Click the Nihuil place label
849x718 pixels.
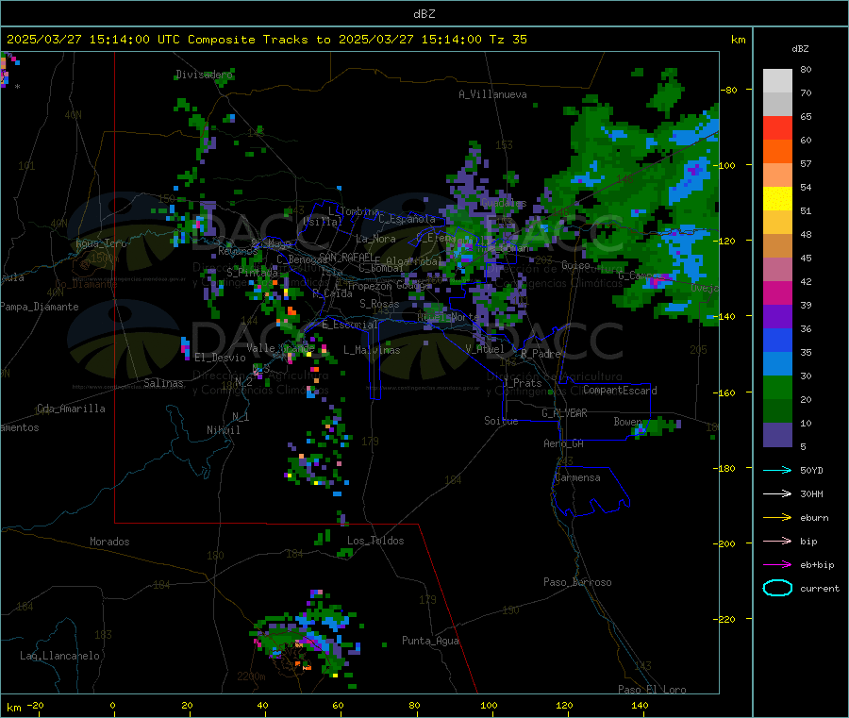[224, 430]
